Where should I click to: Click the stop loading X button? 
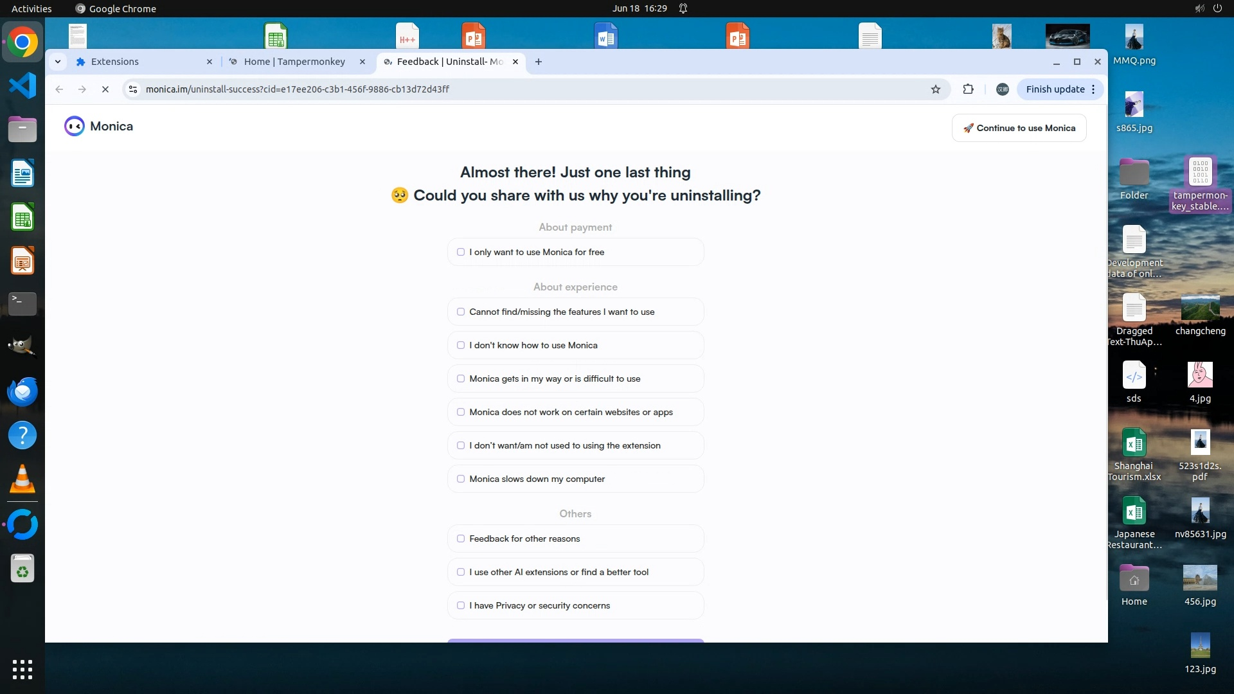coord(105,89)
